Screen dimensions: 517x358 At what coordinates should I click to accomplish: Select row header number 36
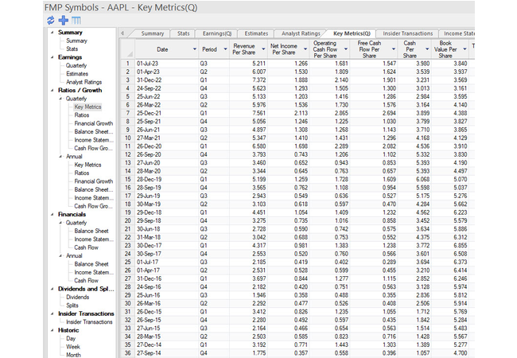pos(127,352)
